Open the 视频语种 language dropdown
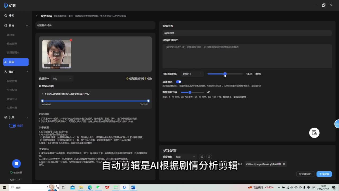This screenshot has width=339, height=191. [62, 79]
